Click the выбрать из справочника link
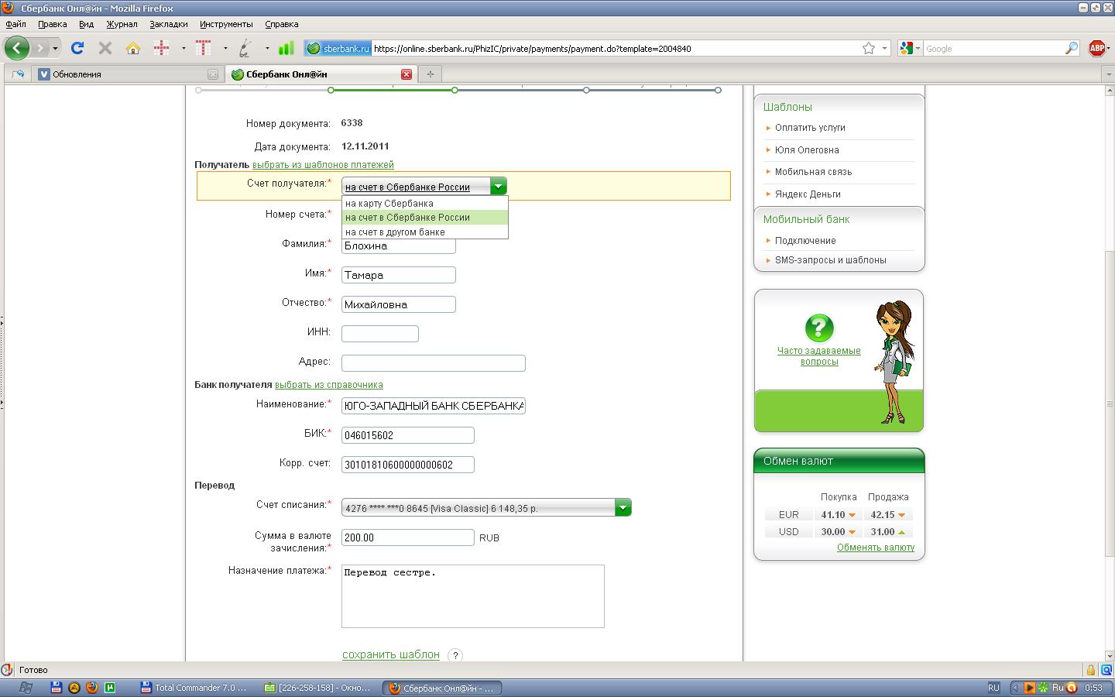The height and width of the screenshot is (697, 1115). (x=328, y=385)
